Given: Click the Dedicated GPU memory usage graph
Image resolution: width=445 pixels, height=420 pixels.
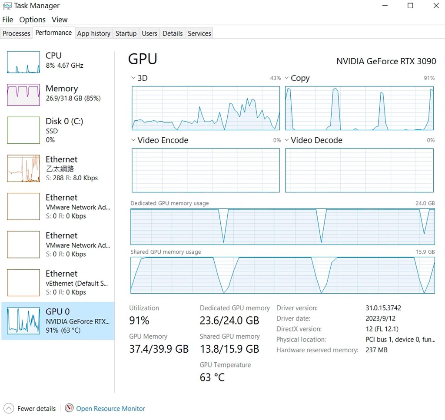Looking at the screenshot, I should point(282,227).
